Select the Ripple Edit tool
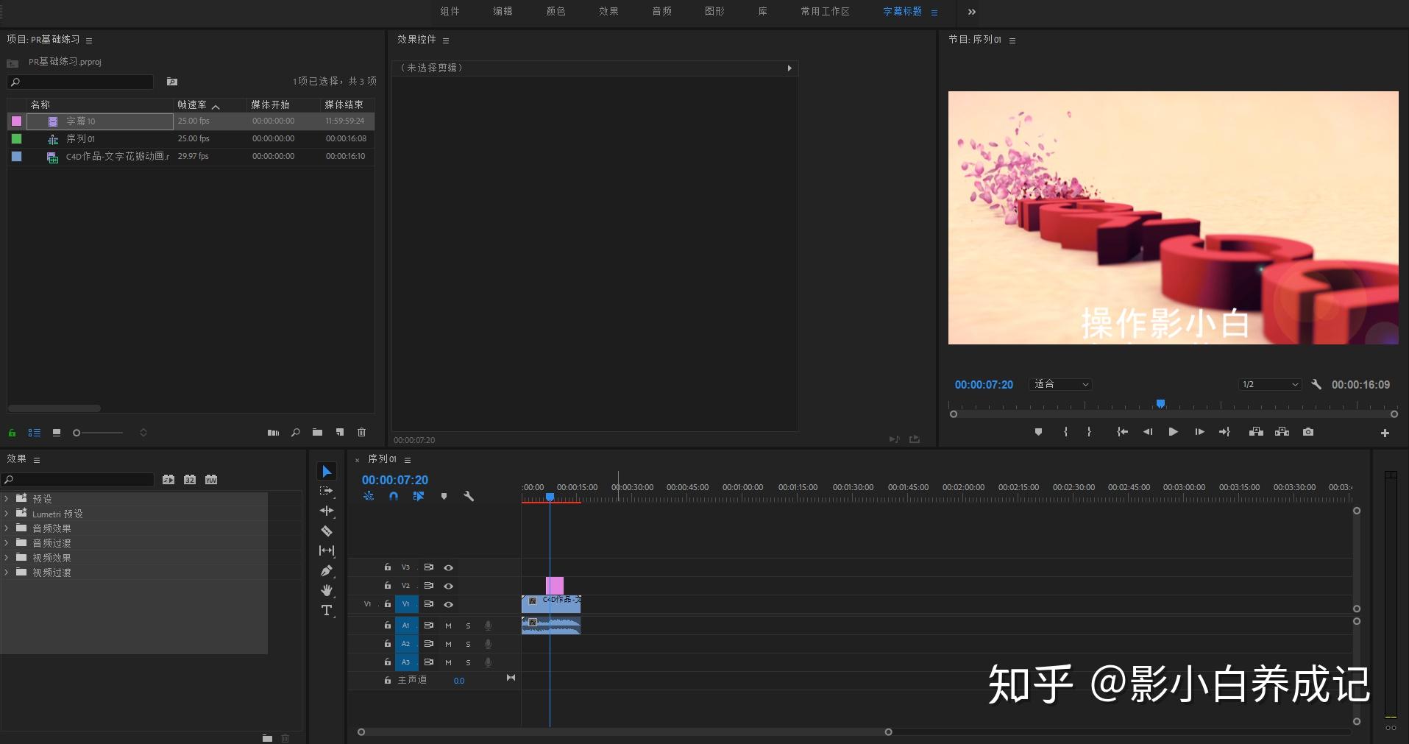This screenshot has height=744, width=1409. (327, 511)
